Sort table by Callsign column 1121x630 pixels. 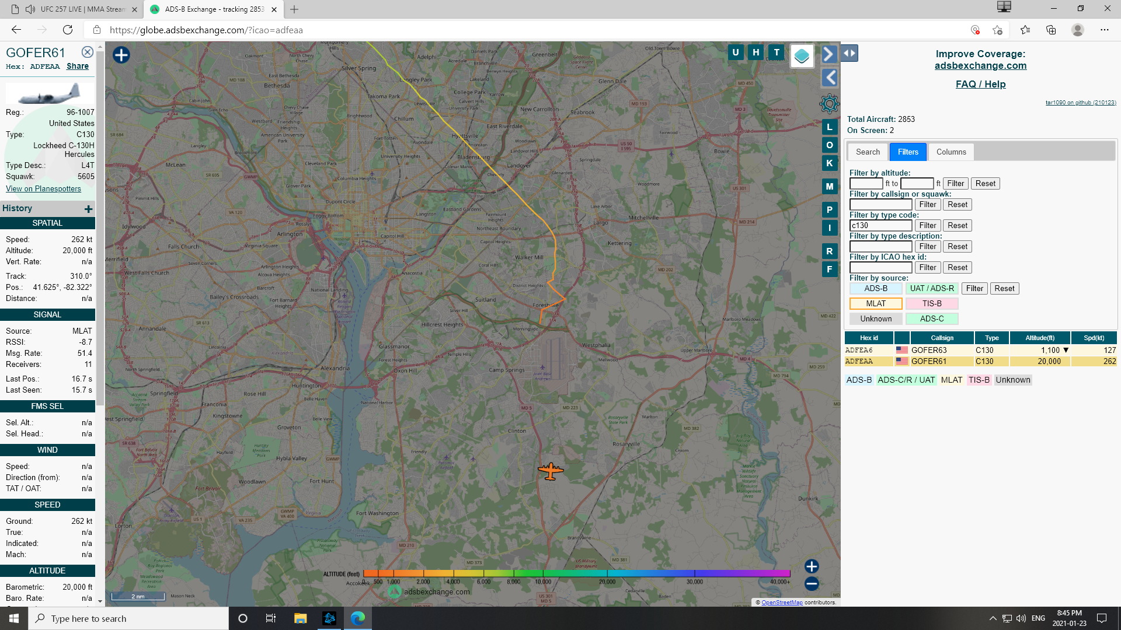click(942, 338)
